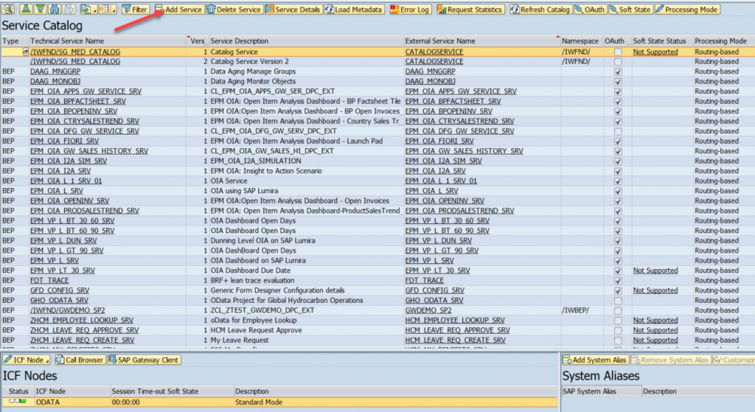The width and height of the screenshot is (755, 412).
Task: Click the OAuth toolbar button
Action: click(590, 9)
